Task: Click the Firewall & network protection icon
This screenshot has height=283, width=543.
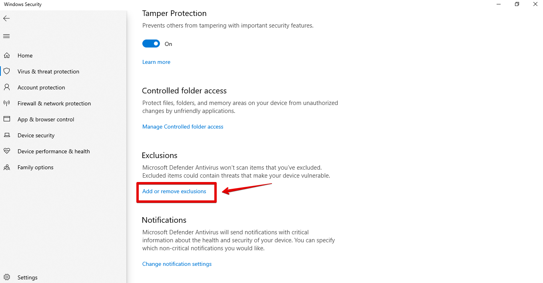Action: 7,103
